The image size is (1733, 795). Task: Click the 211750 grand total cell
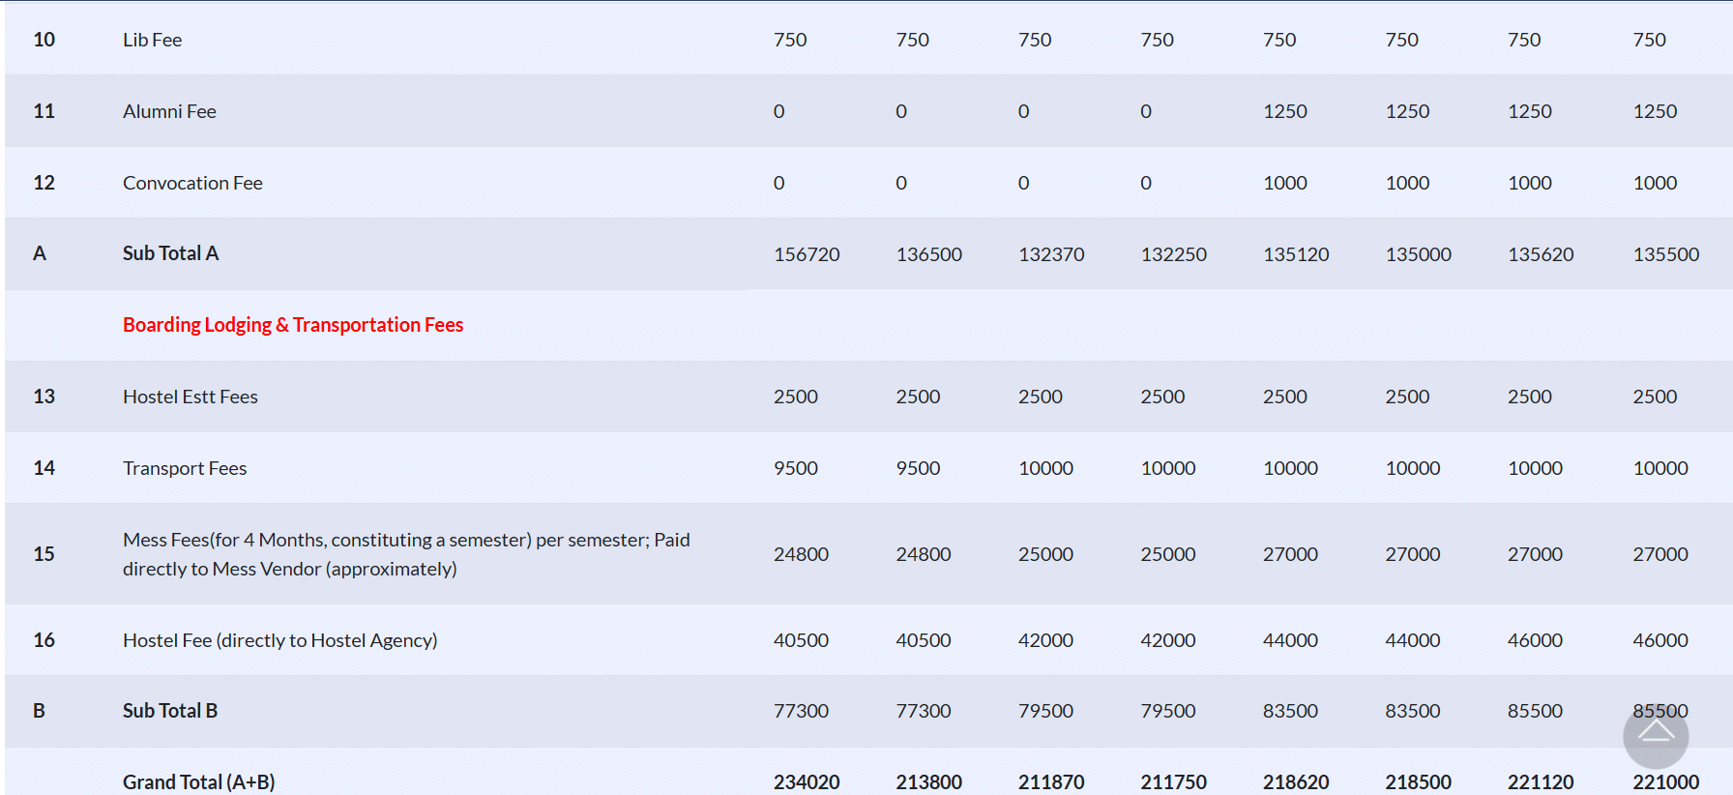coord(1173,781)
